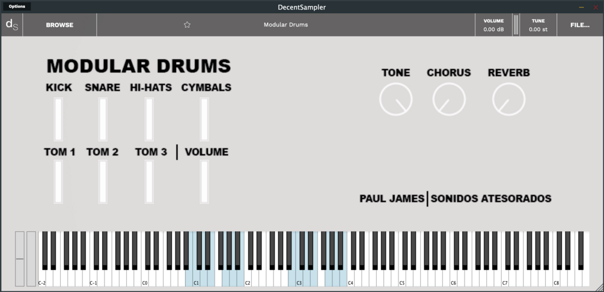This screenshot has height=292, width=604.
Task: Minimize the DecentSampler window
Action: [x=582, y=7]
